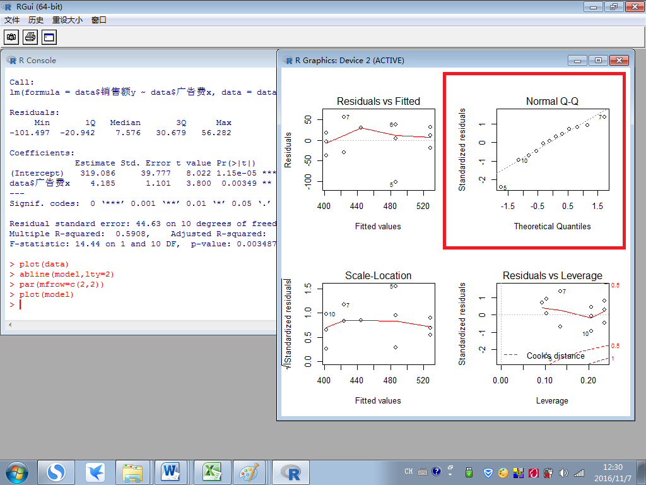Close the R Graphics Device 2 window
Image resolution: width=646 pixels, height=485 pixels.
point(620,61)
